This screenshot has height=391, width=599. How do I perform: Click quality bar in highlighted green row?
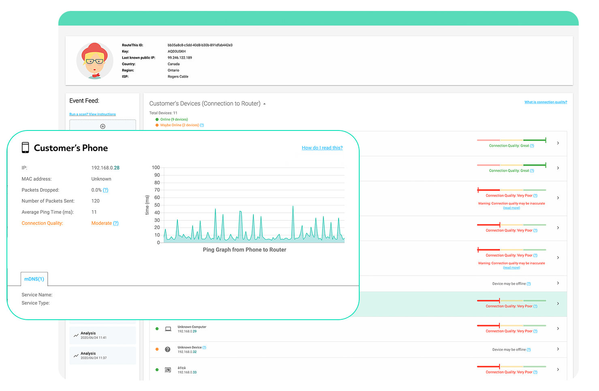512,301
